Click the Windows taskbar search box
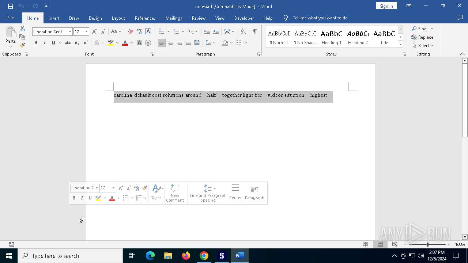Viewport: 468px width, 263px height. click(x=70, y=256)
